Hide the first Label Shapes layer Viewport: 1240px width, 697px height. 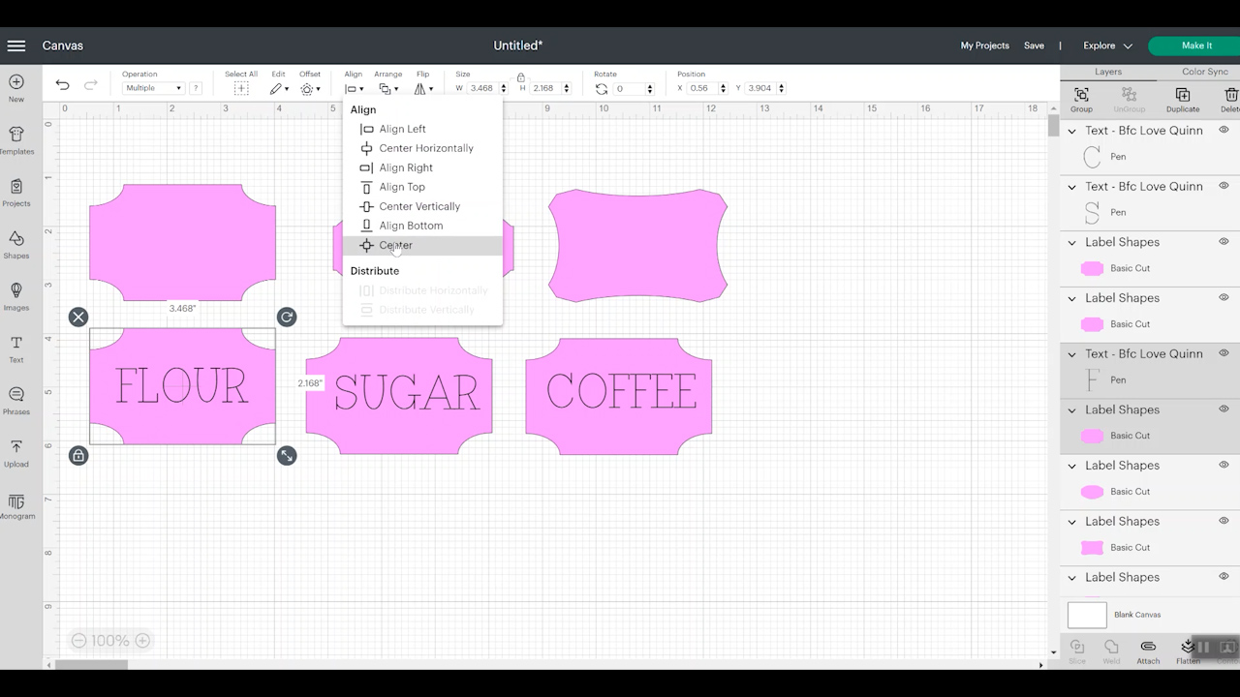tap(1224, 242)
